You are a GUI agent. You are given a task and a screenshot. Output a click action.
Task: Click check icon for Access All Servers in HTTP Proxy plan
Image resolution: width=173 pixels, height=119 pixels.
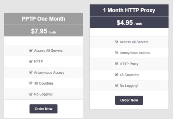(116, 42)
